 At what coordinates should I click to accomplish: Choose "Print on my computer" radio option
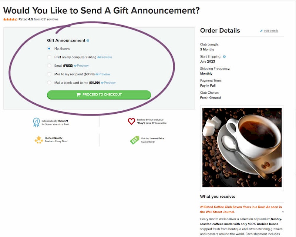point(49,57)
